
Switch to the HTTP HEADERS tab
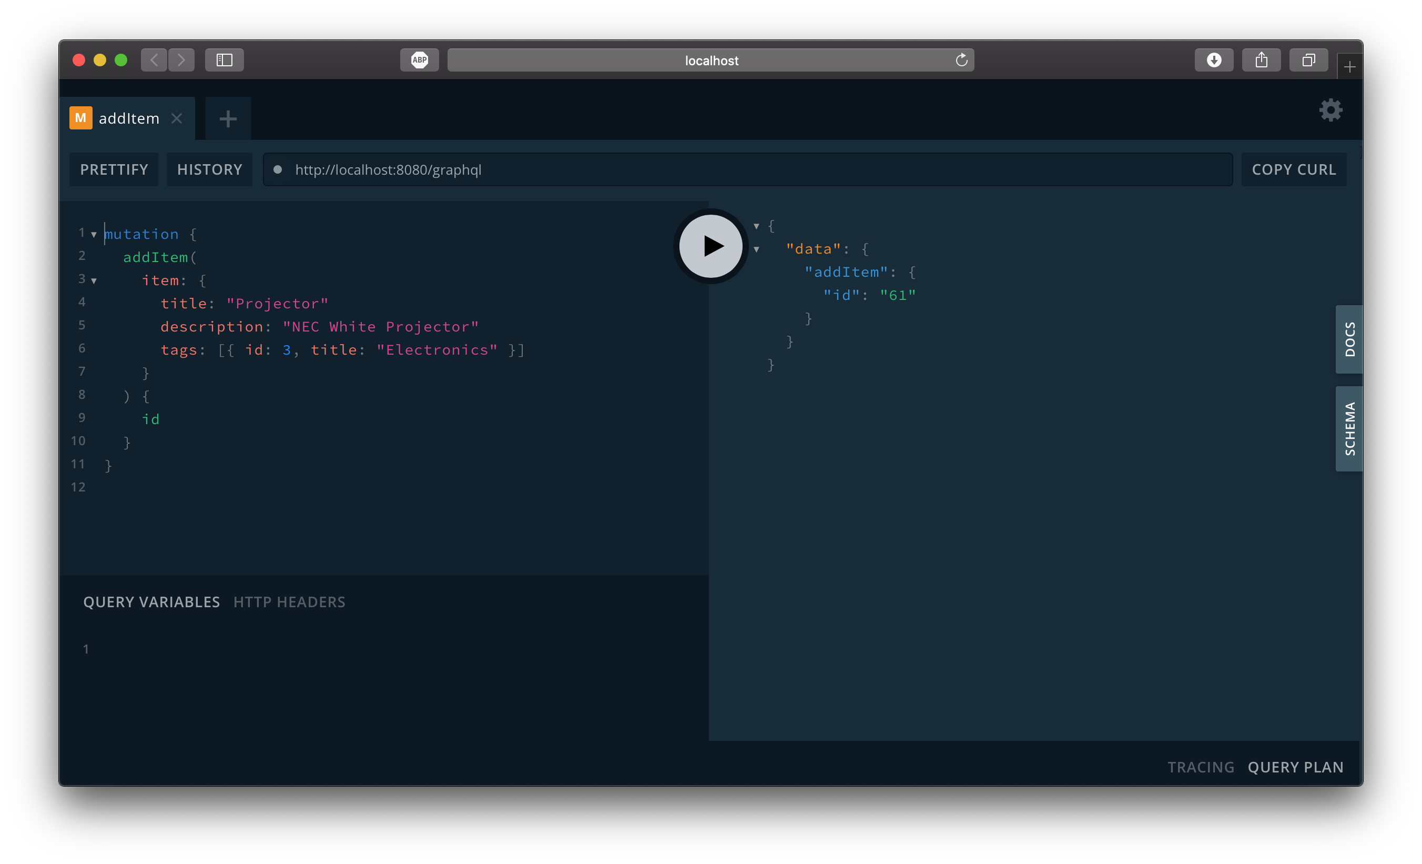click(x=289, y=601)
